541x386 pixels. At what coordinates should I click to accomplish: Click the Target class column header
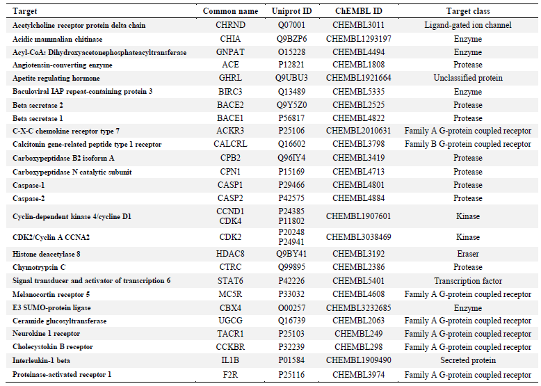468,11
